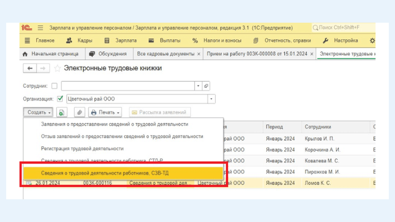The image size is (395, 222).
Task: Click the Отчетность, справки documents icon
Action: (x=256, y=40)
